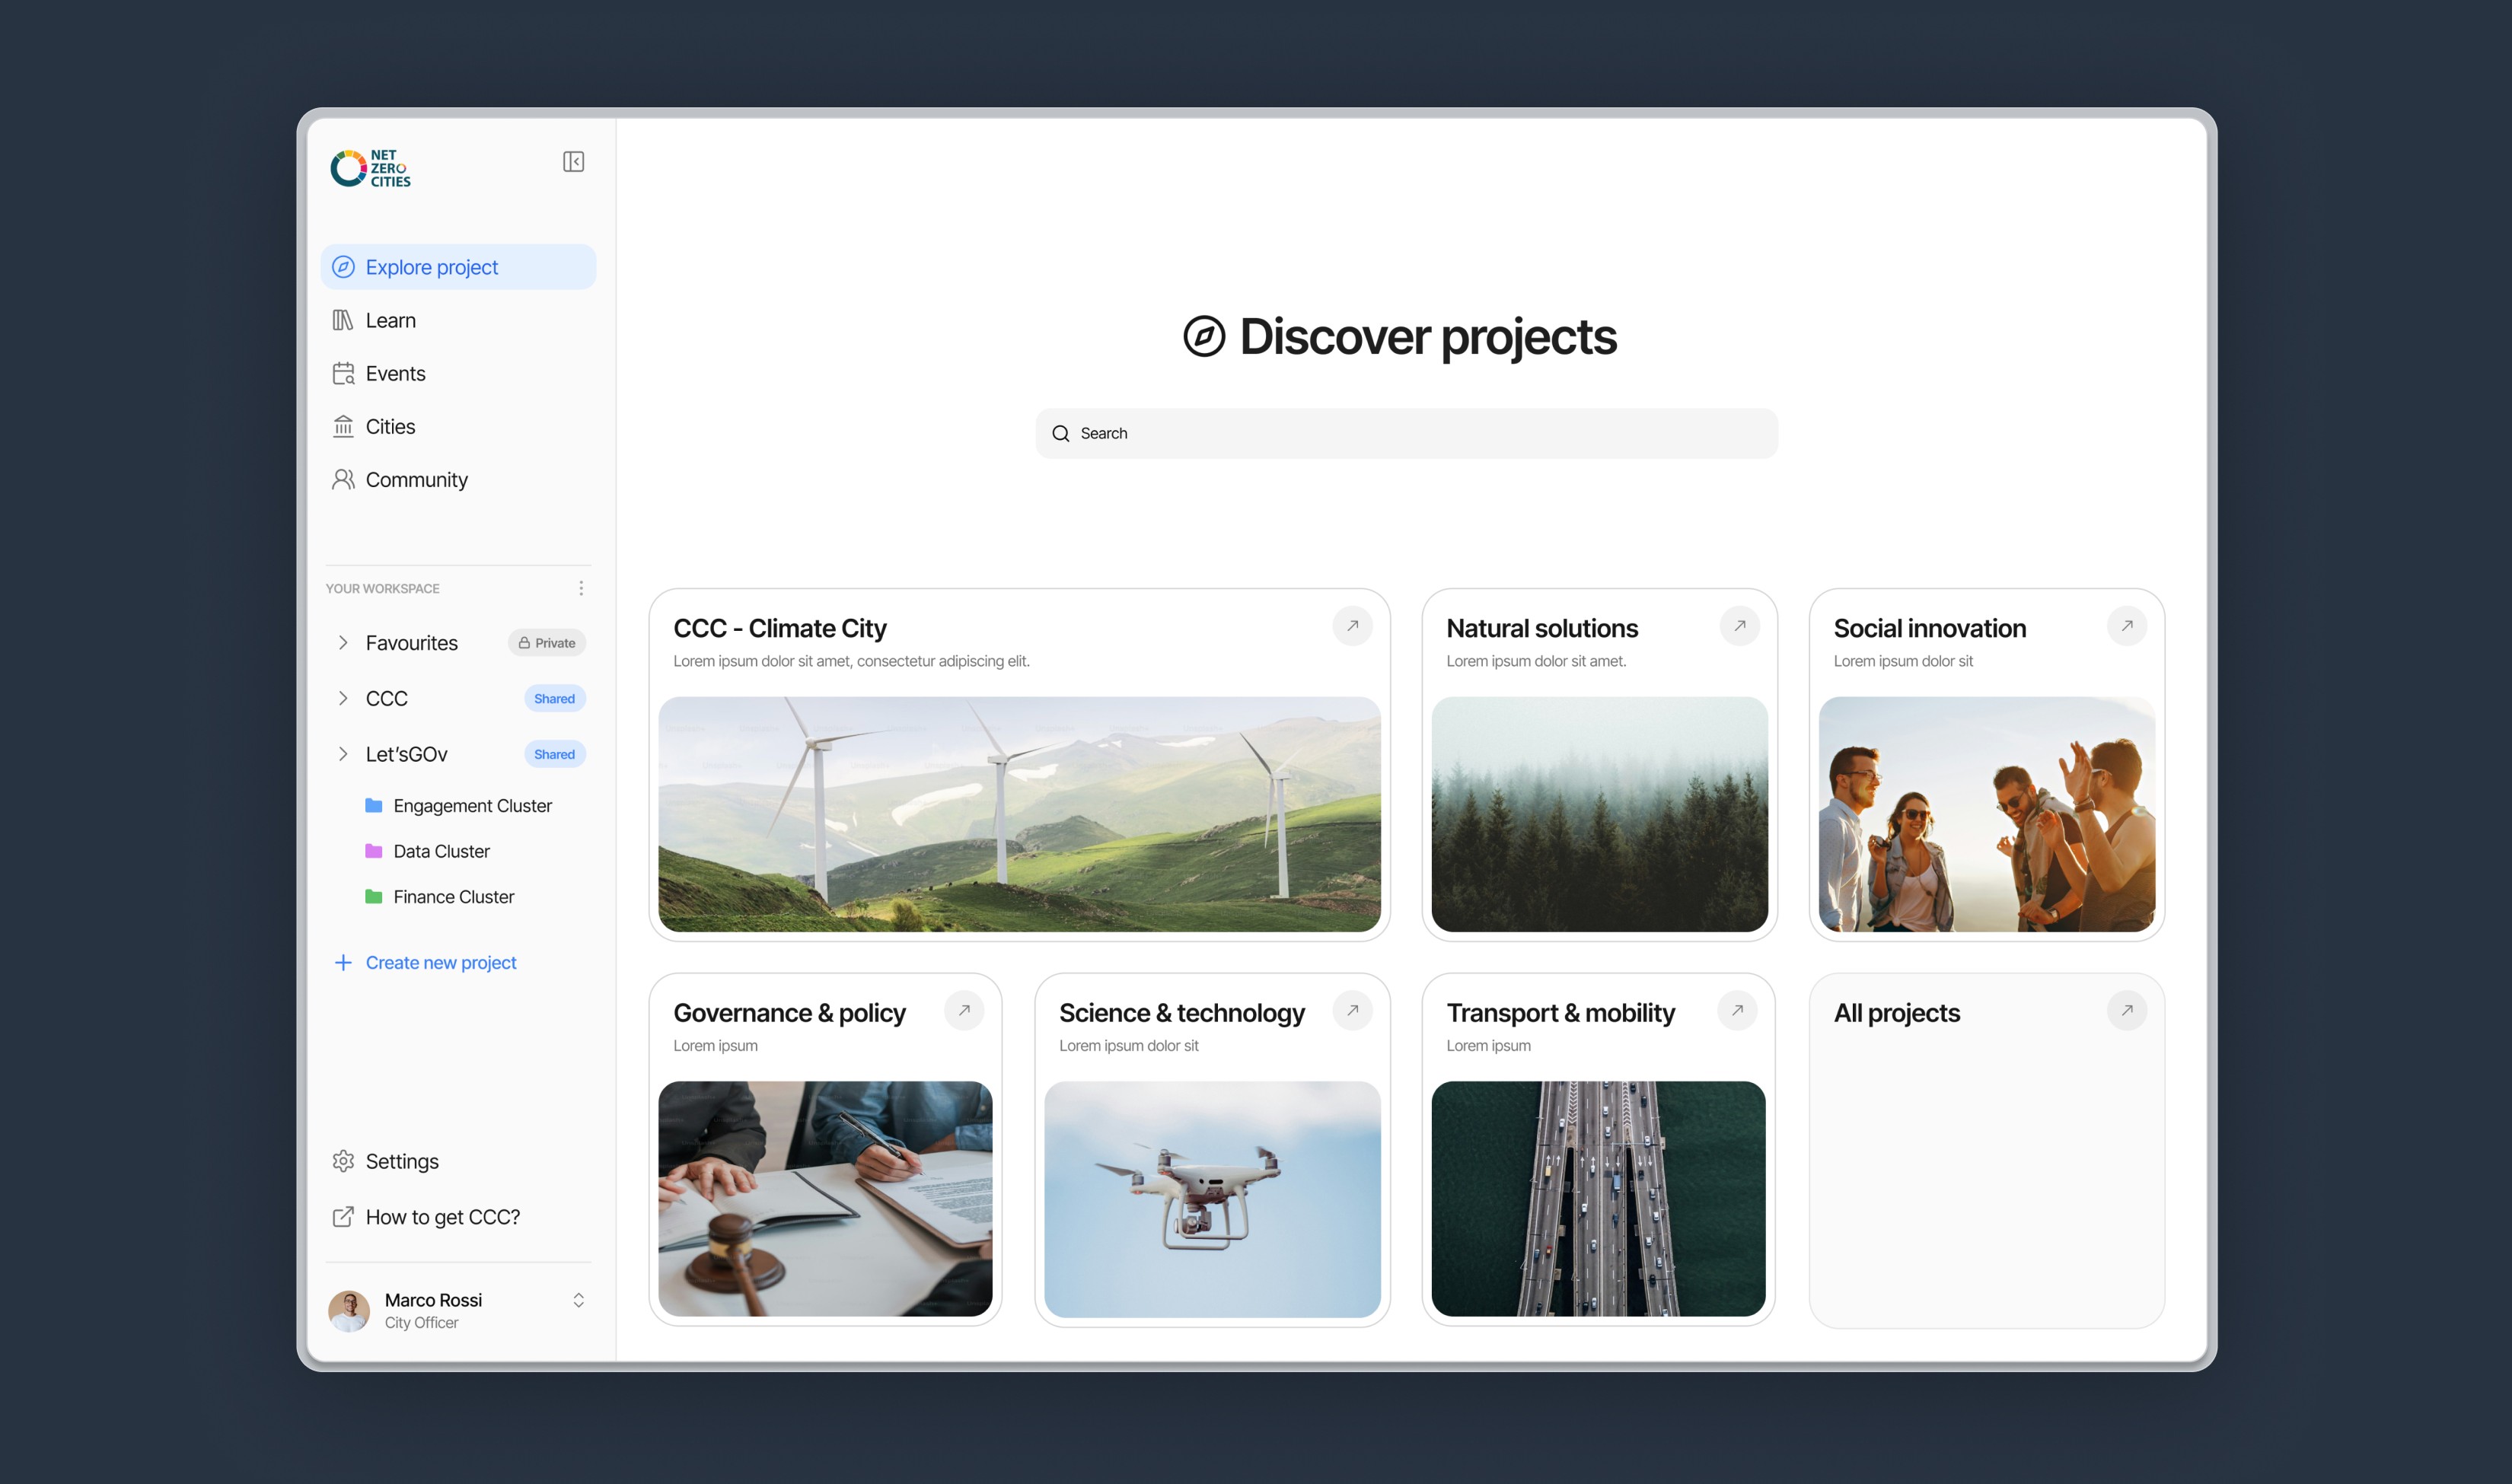
Task: Open arrow icon on Natural solutions card
Action: click(x=1739, y=626)
